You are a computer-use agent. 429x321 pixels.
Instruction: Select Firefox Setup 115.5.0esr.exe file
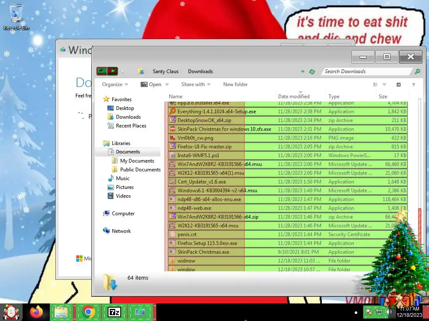(x=287, y=243)
